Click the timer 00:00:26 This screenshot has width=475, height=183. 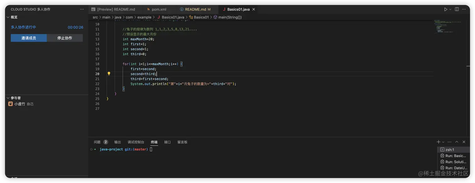pyautogui.click(x=75, y=27)
